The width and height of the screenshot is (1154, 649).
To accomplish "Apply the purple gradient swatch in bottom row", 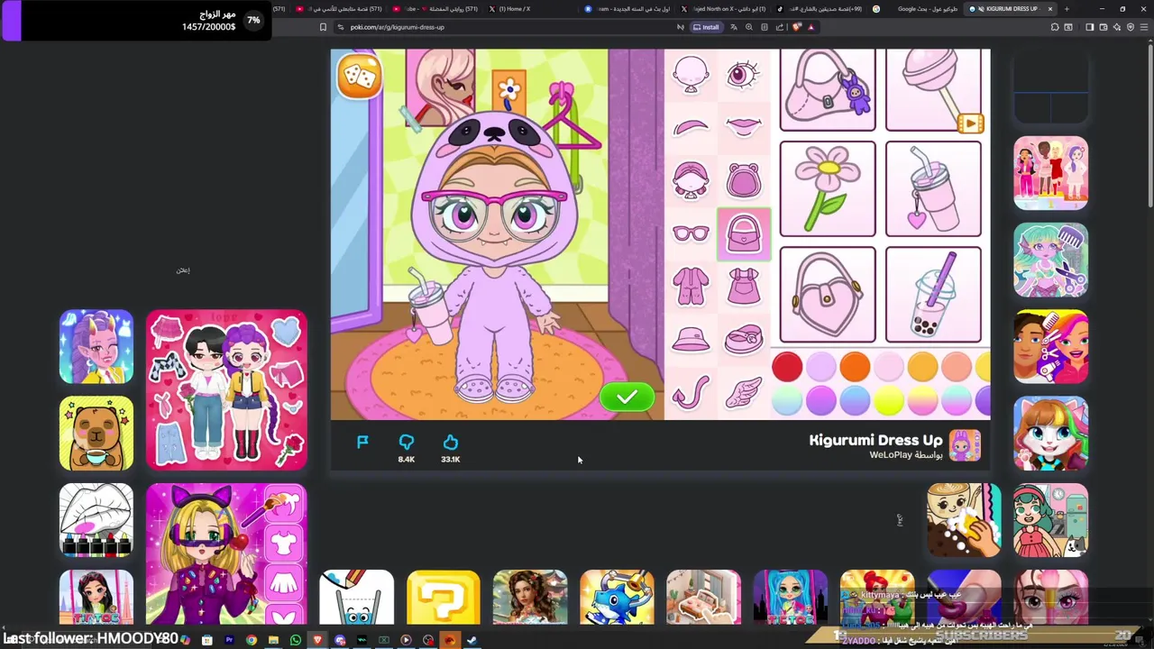I will click(x=820, y=400).
